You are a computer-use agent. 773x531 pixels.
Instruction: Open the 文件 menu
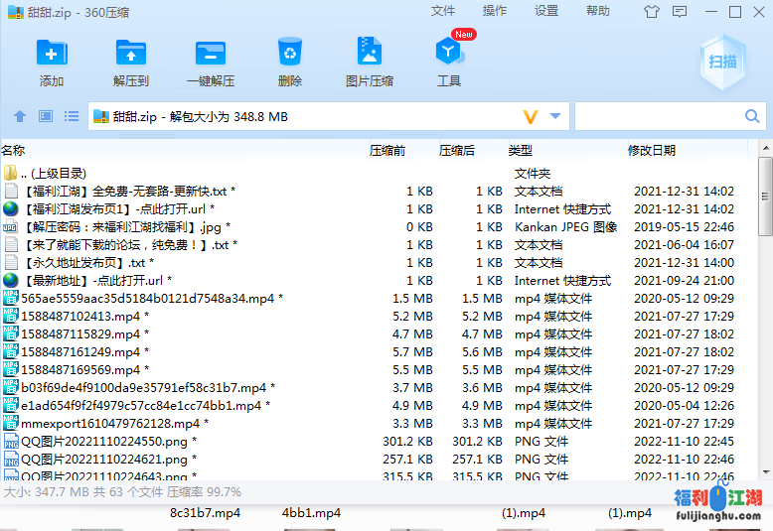[443, 11]
